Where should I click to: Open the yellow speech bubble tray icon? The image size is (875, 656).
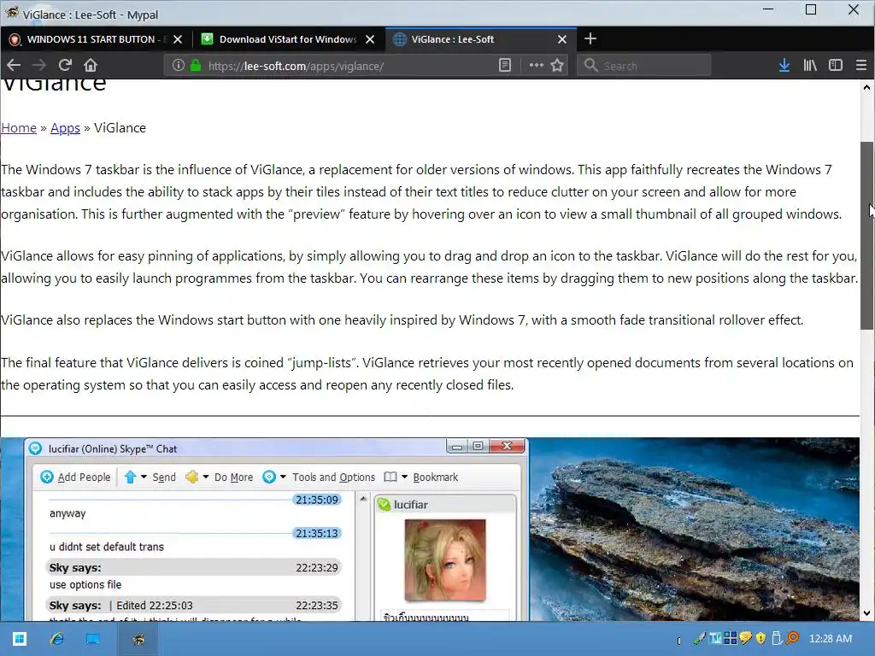[x=745, y=638]
